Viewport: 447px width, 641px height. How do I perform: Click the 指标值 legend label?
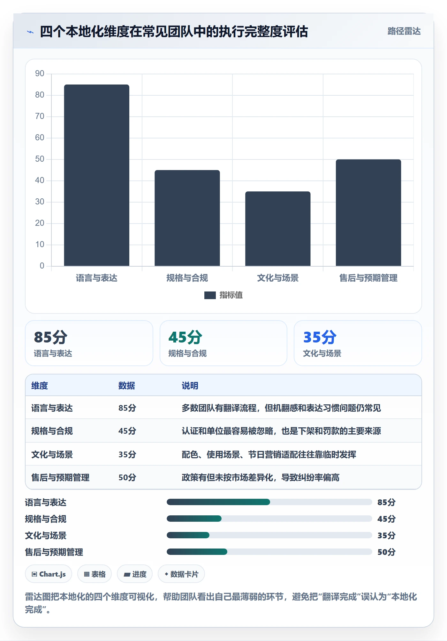click(x=231, y=295)
